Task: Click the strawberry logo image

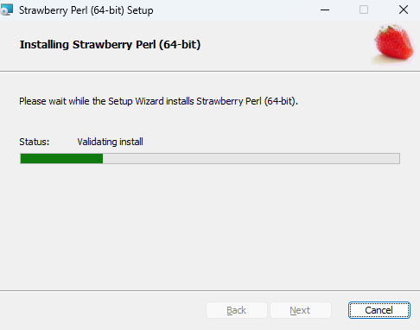Action: click(x=394, y=44)
